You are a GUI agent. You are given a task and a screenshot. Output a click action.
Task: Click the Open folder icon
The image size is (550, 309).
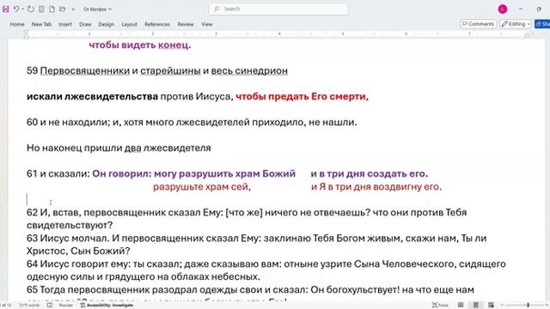pos(63,9)
